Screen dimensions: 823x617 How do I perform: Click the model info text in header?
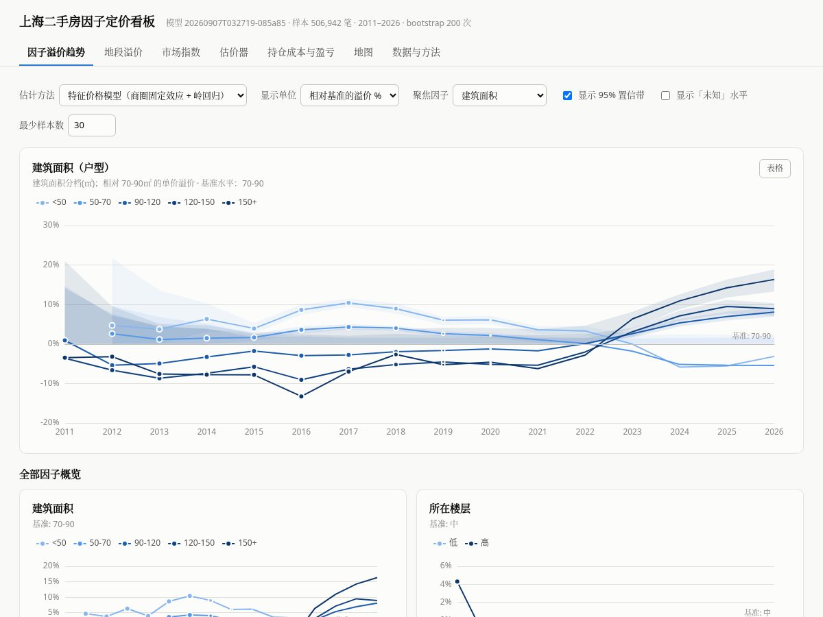[318, 23]
